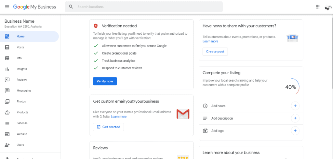Open Posts from the sidebar
This screenshot has height=159, width=333.
tap(29, 47)
